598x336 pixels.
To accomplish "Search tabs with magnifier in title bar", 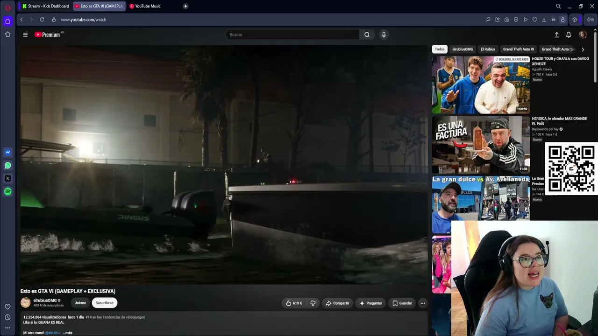I will (x=558, y=6).
